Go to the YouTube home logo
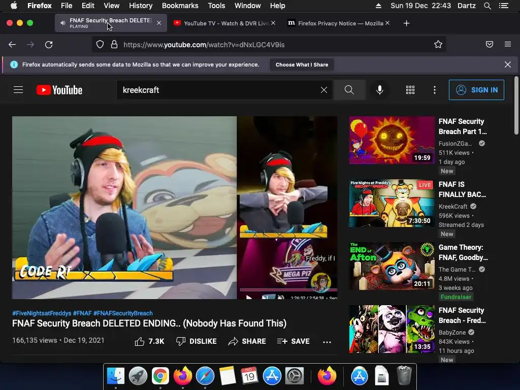This screenshot has width=520, height=390. 59,90
